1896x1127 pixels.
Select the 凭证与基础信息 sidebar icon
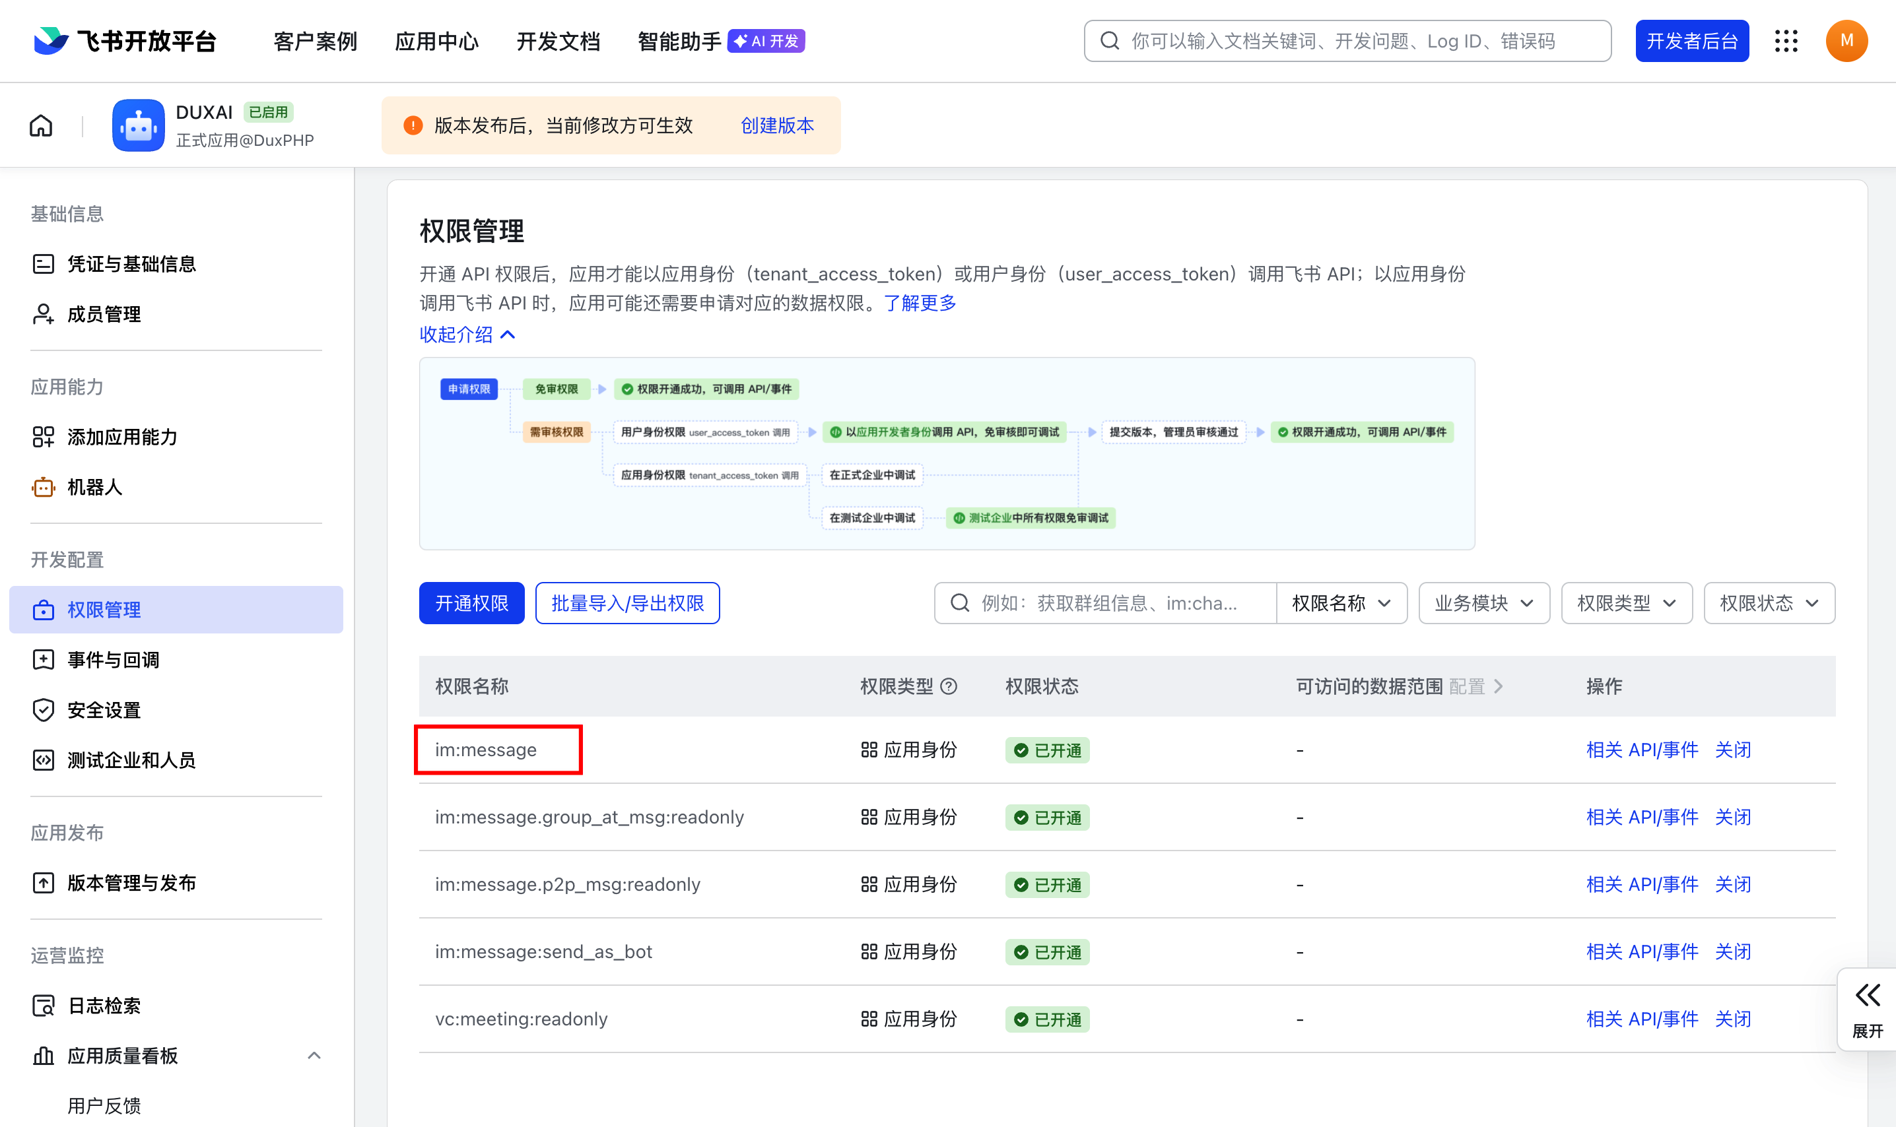[x=44, y=263]
